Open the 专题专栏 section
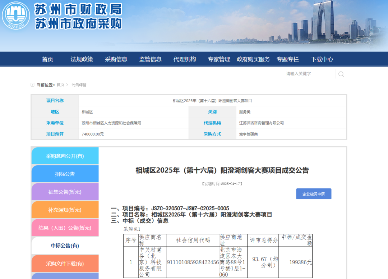The image size is (388, 279). [288, 59]
